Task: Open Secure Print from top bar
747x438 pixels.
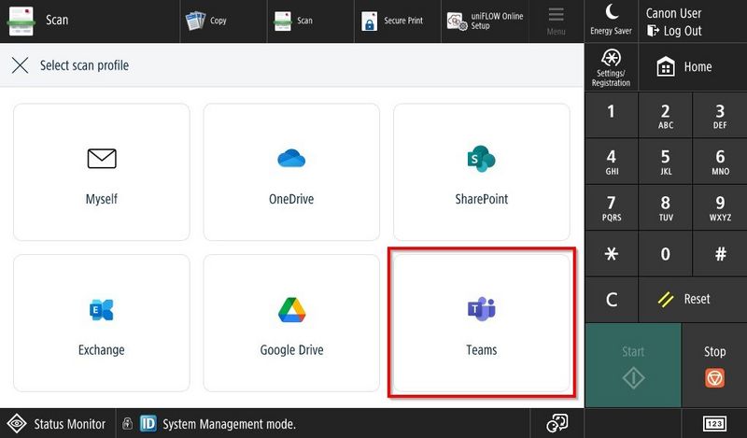Action: tap(393, 21)
